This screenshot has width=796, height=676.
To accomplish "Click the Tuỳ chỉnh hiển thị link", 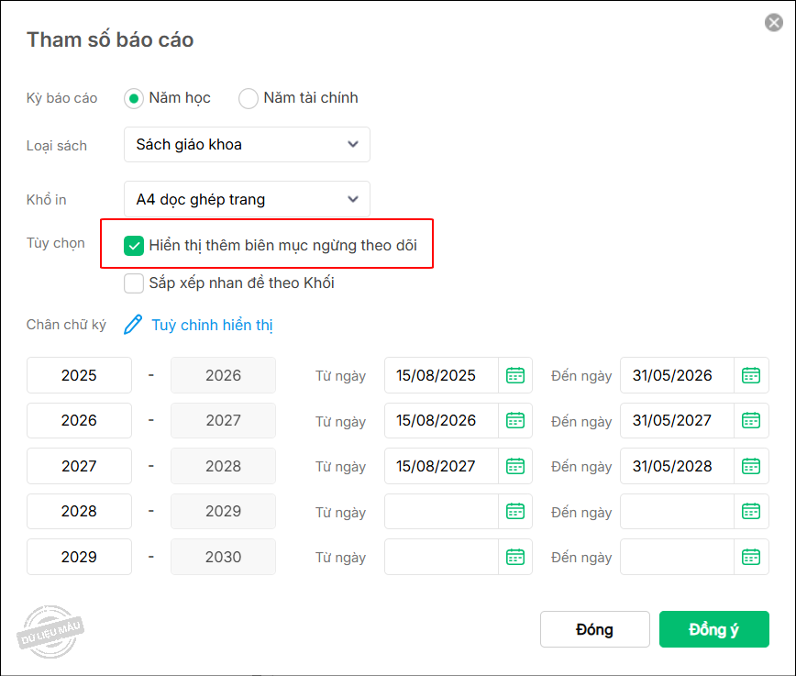I will [212, 325].
